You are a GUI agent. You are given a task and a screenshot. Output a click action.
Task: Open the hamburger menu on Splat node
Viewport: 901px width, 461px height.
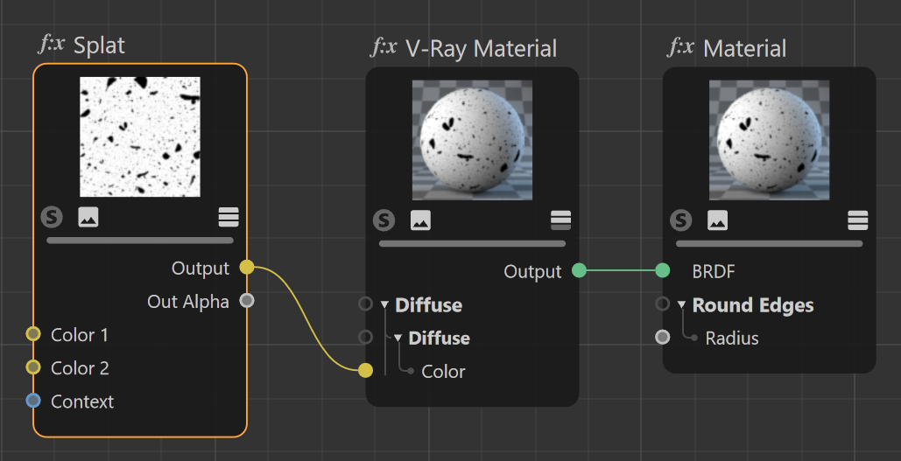(x=229, y=218)
